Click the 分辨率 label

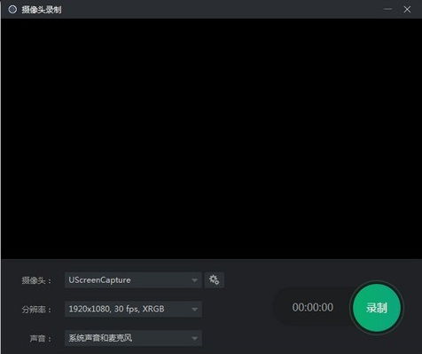click(36, 310)
